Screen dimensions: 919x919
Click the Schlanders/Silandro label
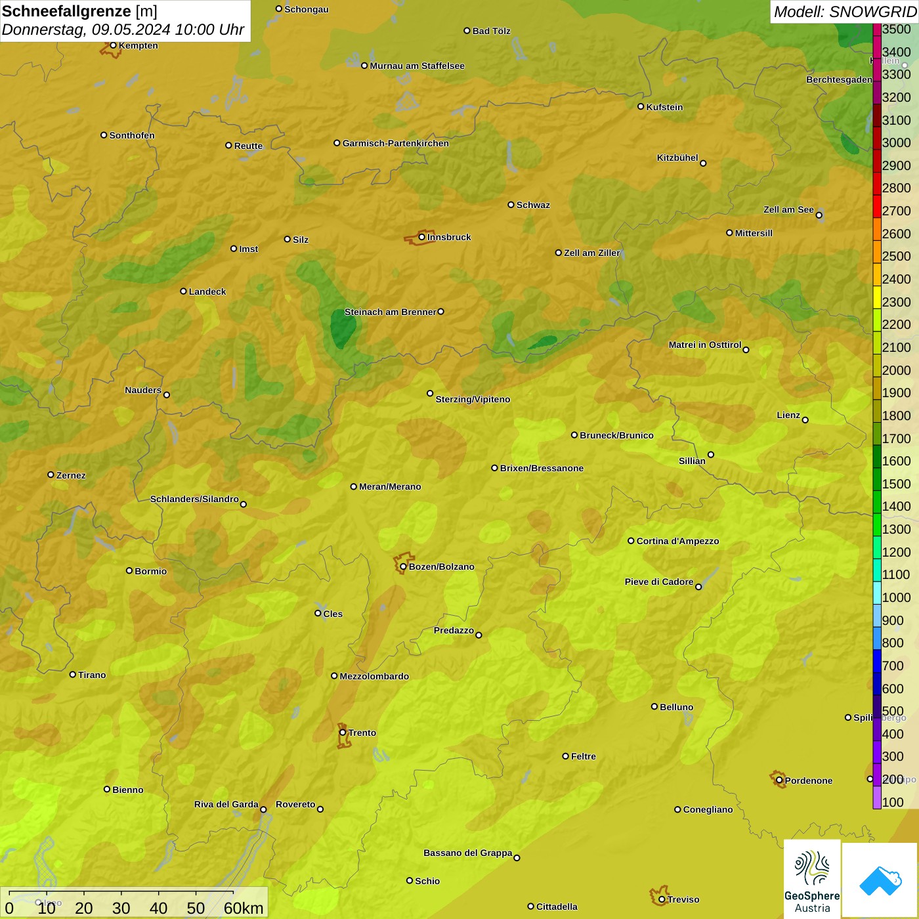pos(194,499)
